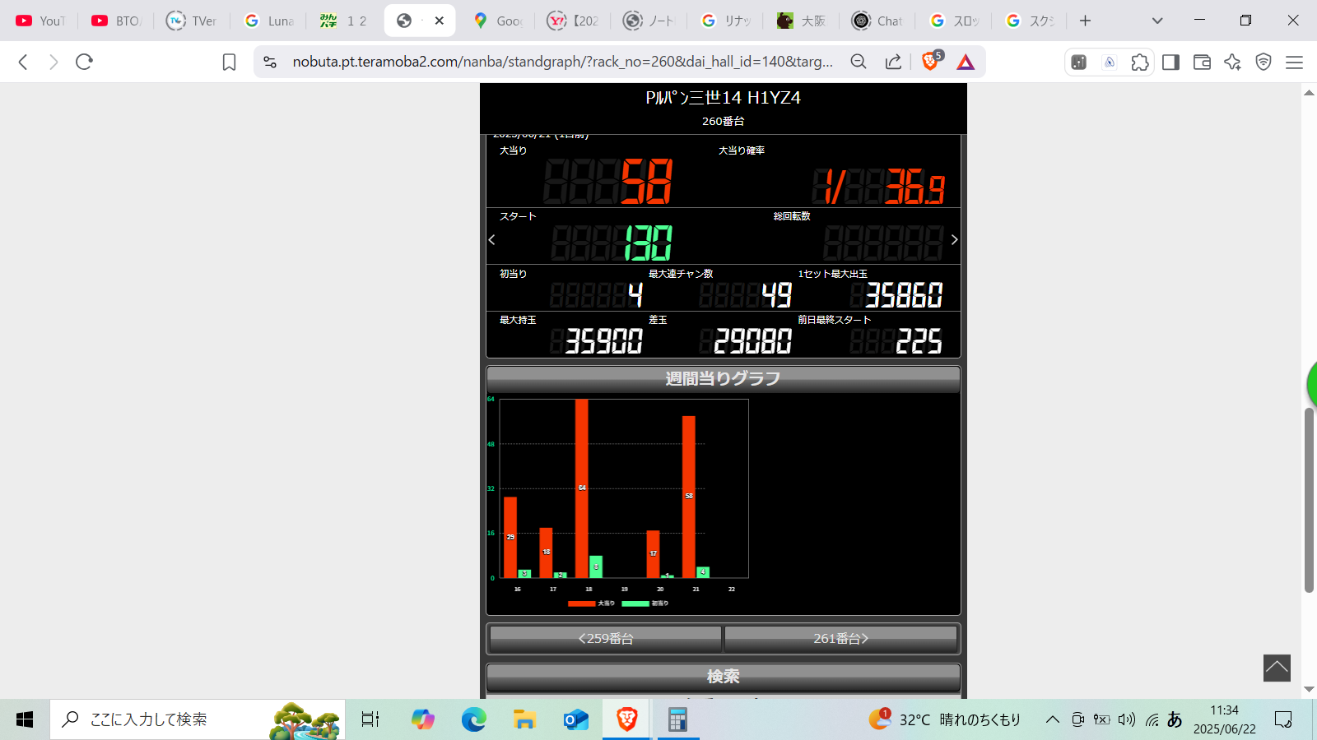Go to <259番台 machine
The width and height of the screenshot is (1317, 740).
(x=606, y=639)
